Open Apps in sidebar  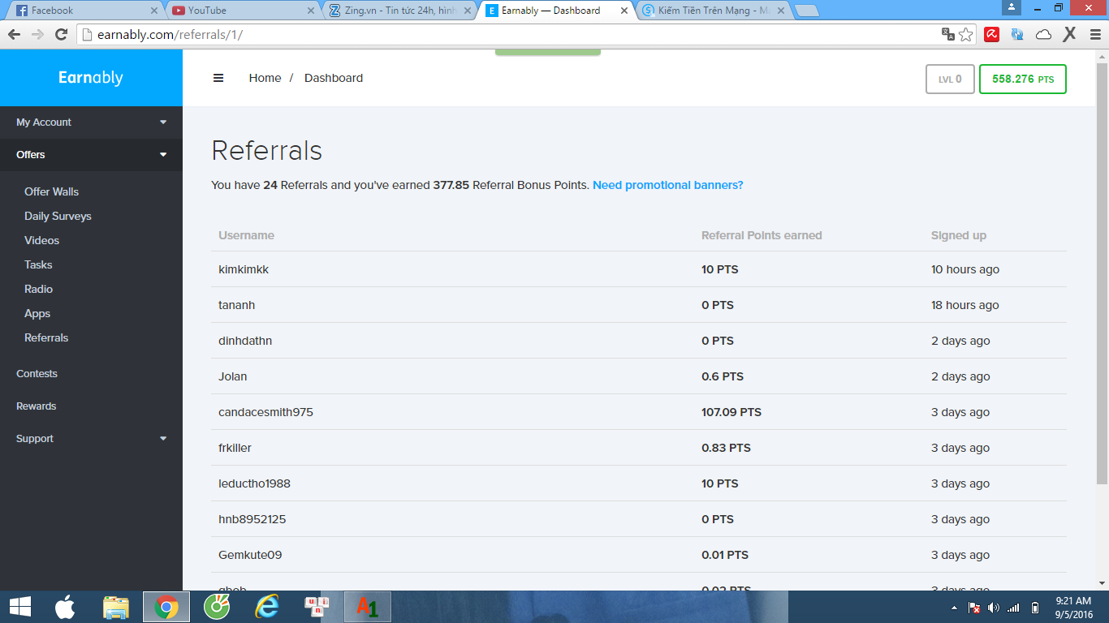[x=37, y=313]
